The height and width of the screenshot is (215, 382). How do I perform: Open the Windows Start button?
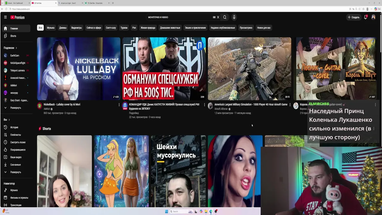(166, 211)
